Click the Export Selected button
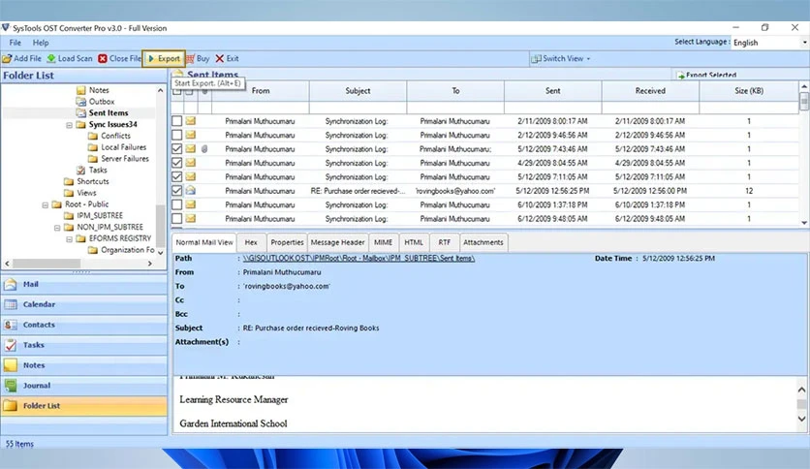 tap(706, 76)
